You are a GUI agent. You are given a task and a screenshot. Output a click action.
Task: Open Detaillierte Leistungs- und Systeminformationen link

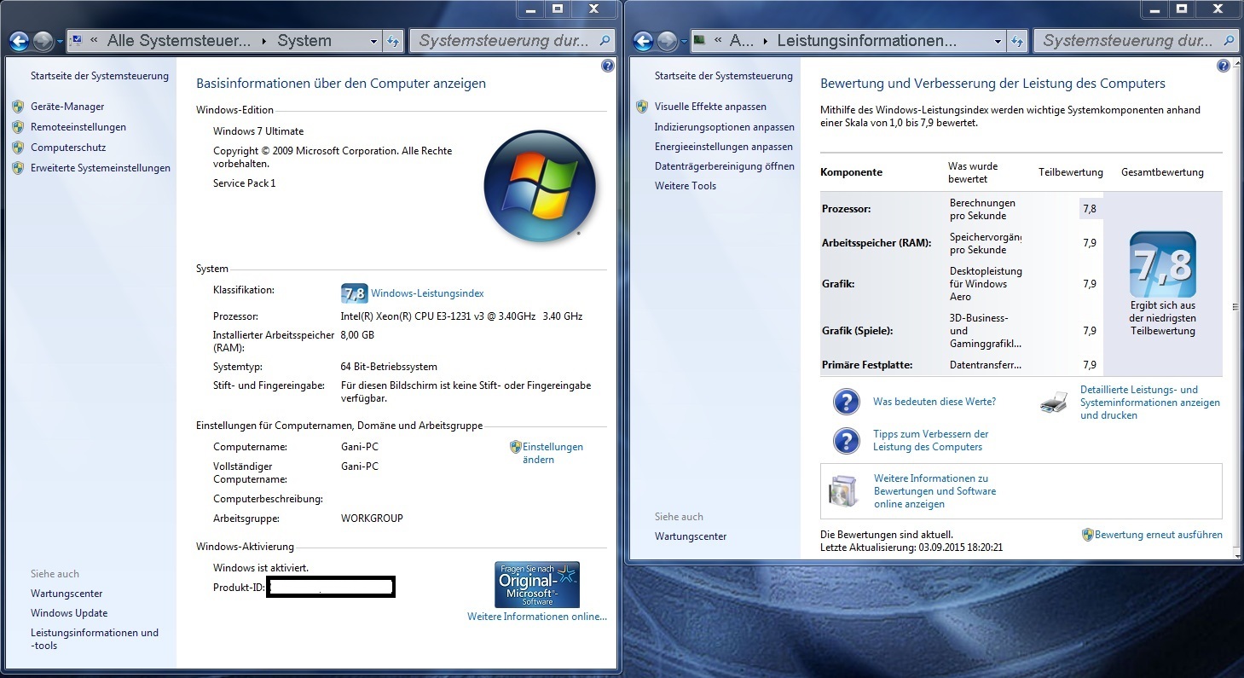click(x=1150, y=403)
